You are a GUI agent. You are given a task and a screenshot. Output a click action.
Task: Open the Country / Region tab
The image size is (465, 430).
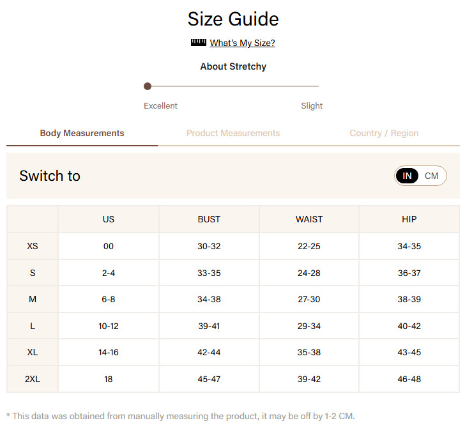tap(384, 133)
